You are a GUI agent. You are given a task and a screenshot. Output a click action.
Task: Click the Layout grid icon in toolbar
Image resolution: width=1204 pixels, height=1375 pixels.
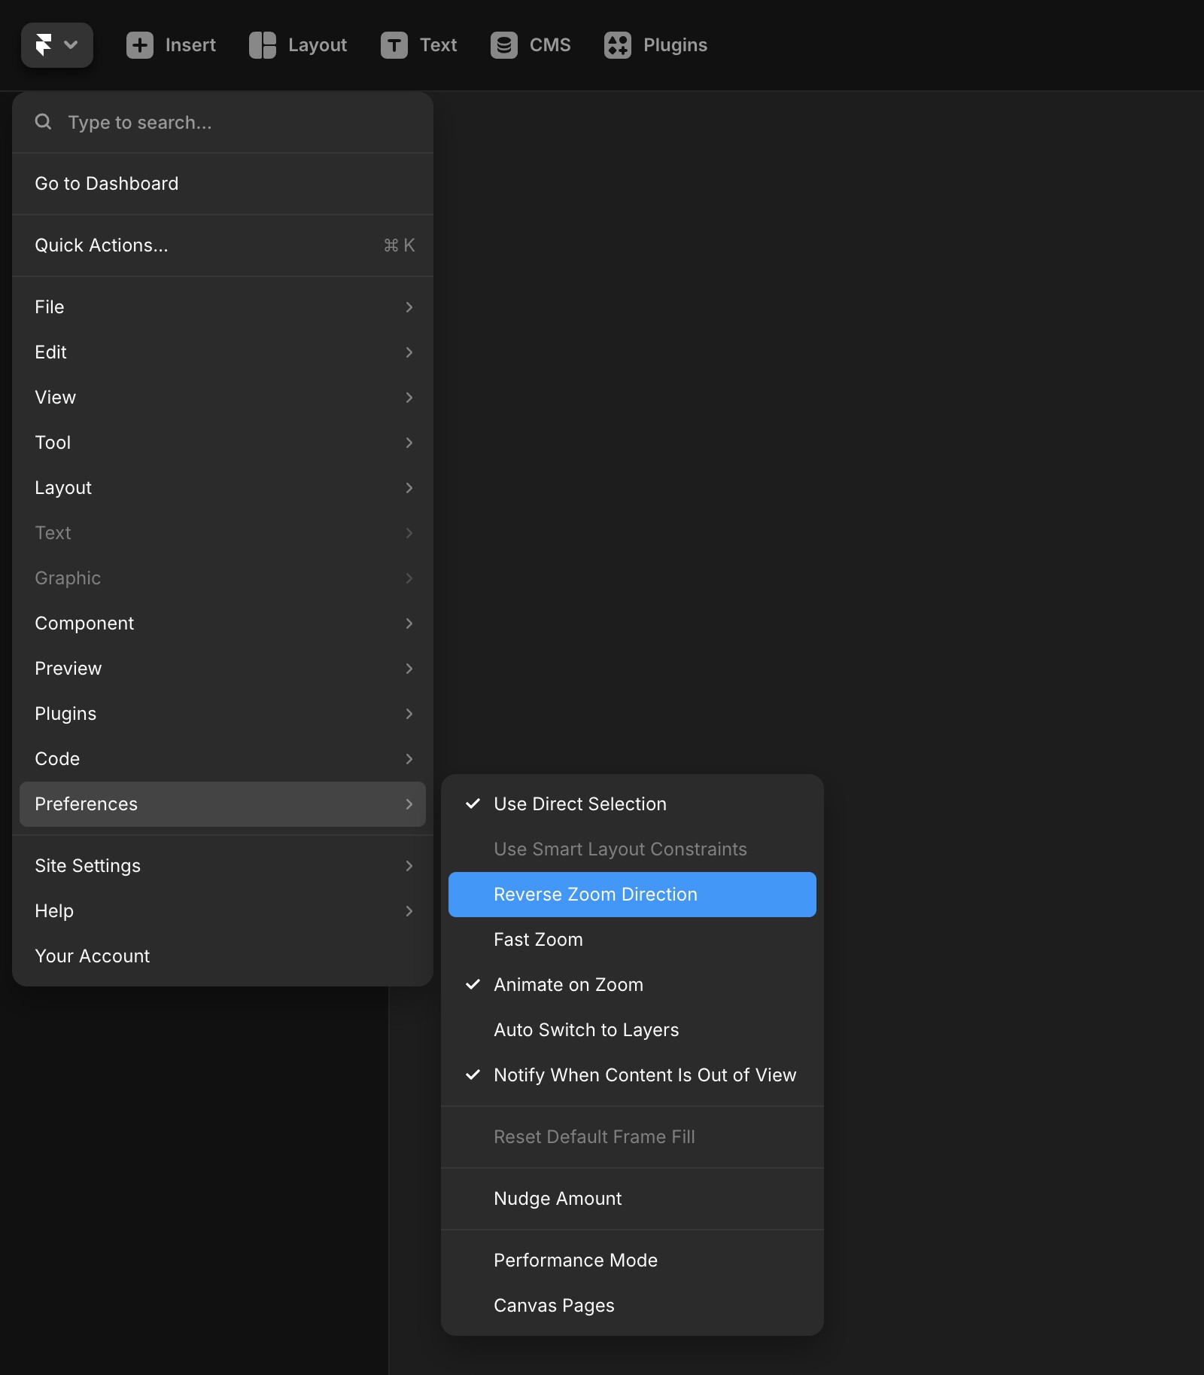click(263, 45)
